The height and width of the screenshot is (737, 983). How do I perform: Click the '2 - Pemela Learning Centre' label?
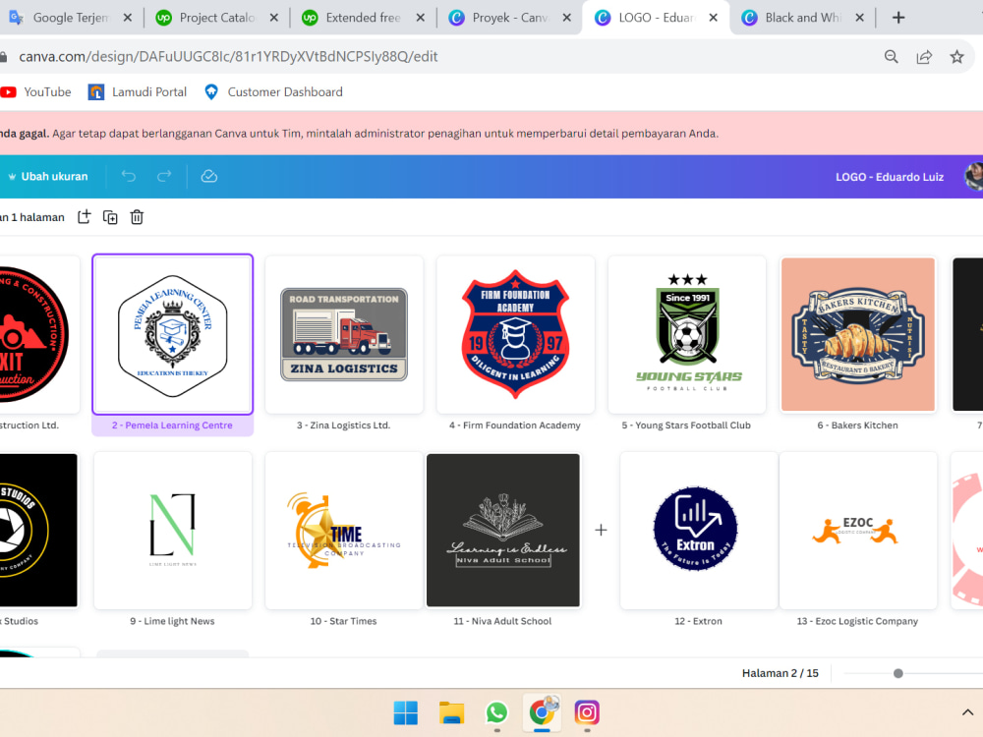(172, 425)
